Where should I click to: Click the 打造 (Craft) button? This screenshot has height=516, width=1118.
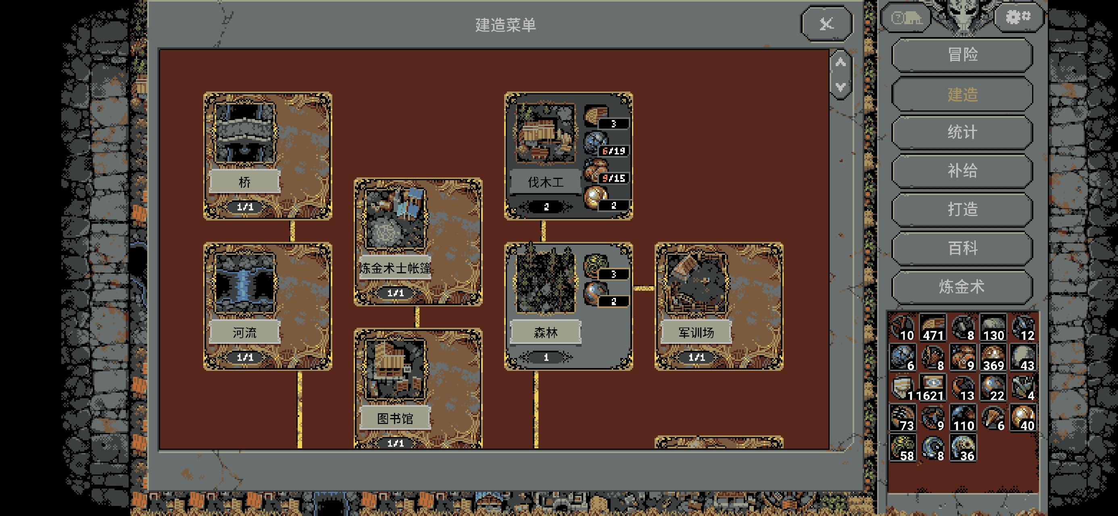pyautogui.click(x=962, y=210)
